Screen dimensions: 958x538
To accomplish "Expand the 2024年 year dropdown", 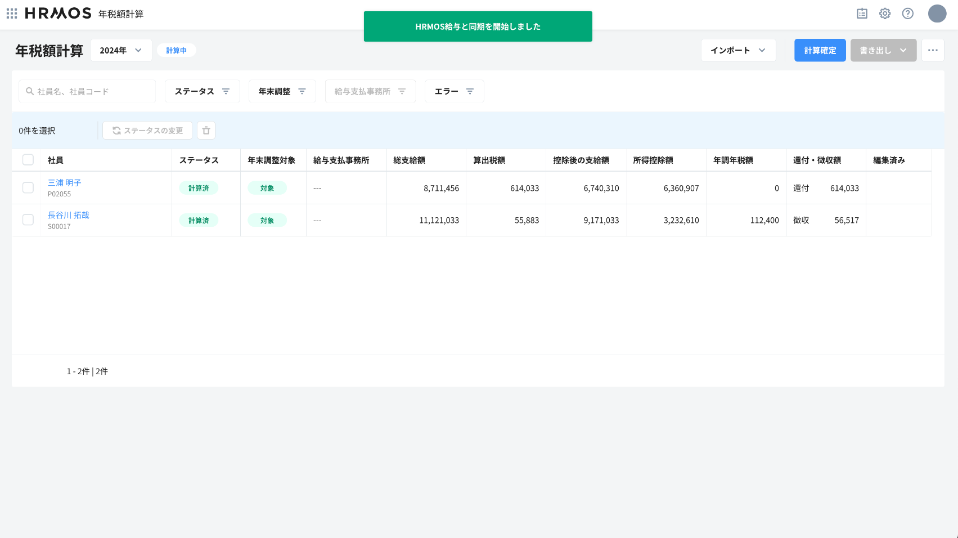I will (x=121, y=51).
